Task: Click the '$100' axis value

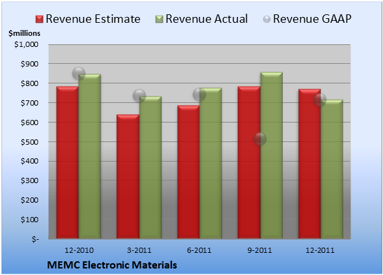Action: [29, 220]
